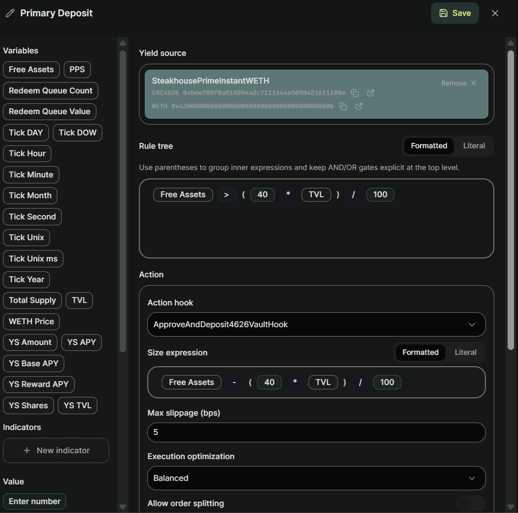Switch Size expression to Literal view
Viewport: 518px width, 513px height.
(466, 352)
